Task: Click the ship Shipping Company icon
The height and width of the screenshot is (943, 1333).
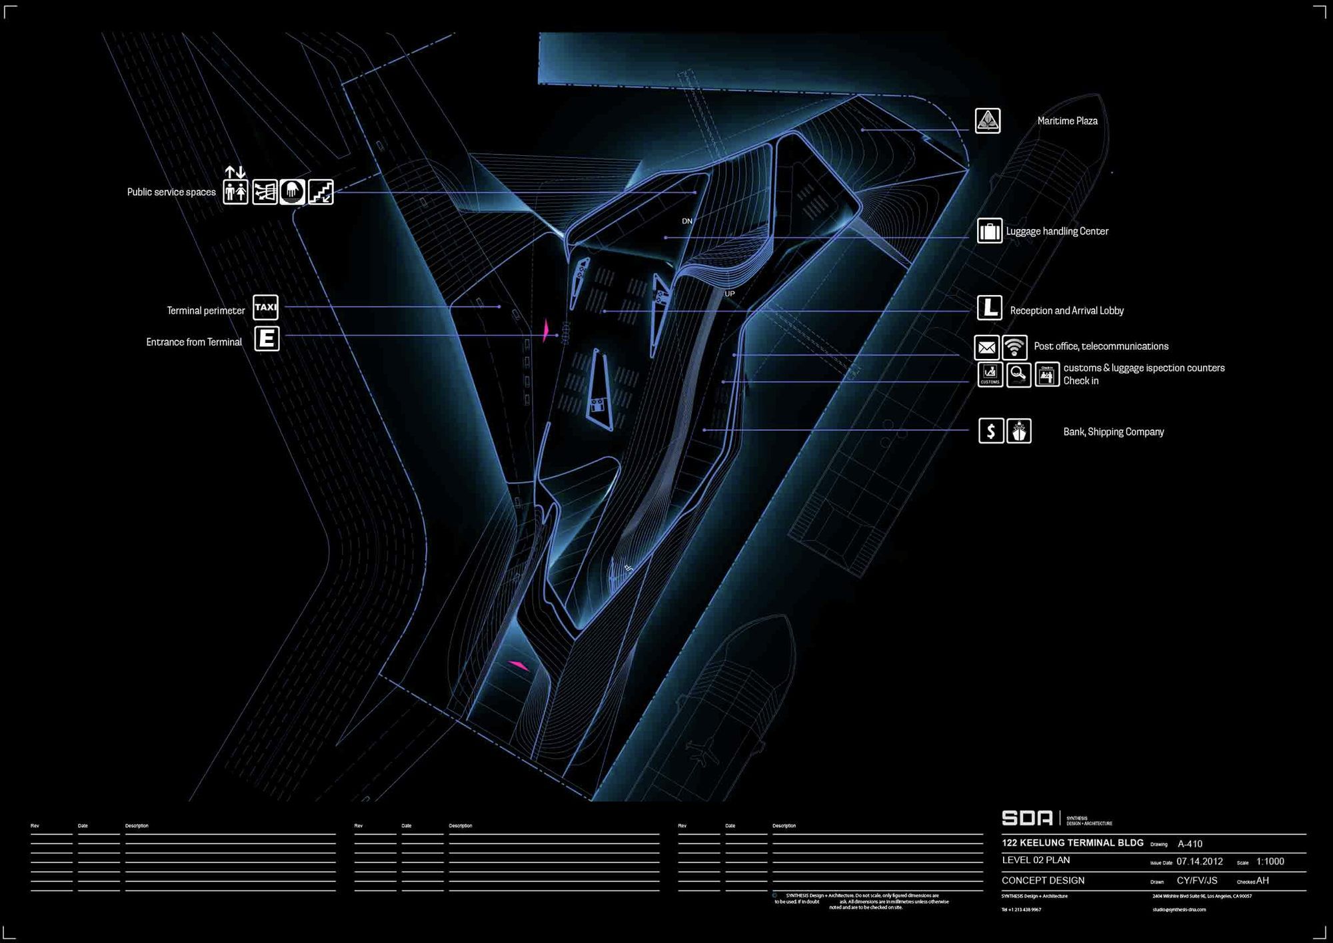Action: (1018, 431)
